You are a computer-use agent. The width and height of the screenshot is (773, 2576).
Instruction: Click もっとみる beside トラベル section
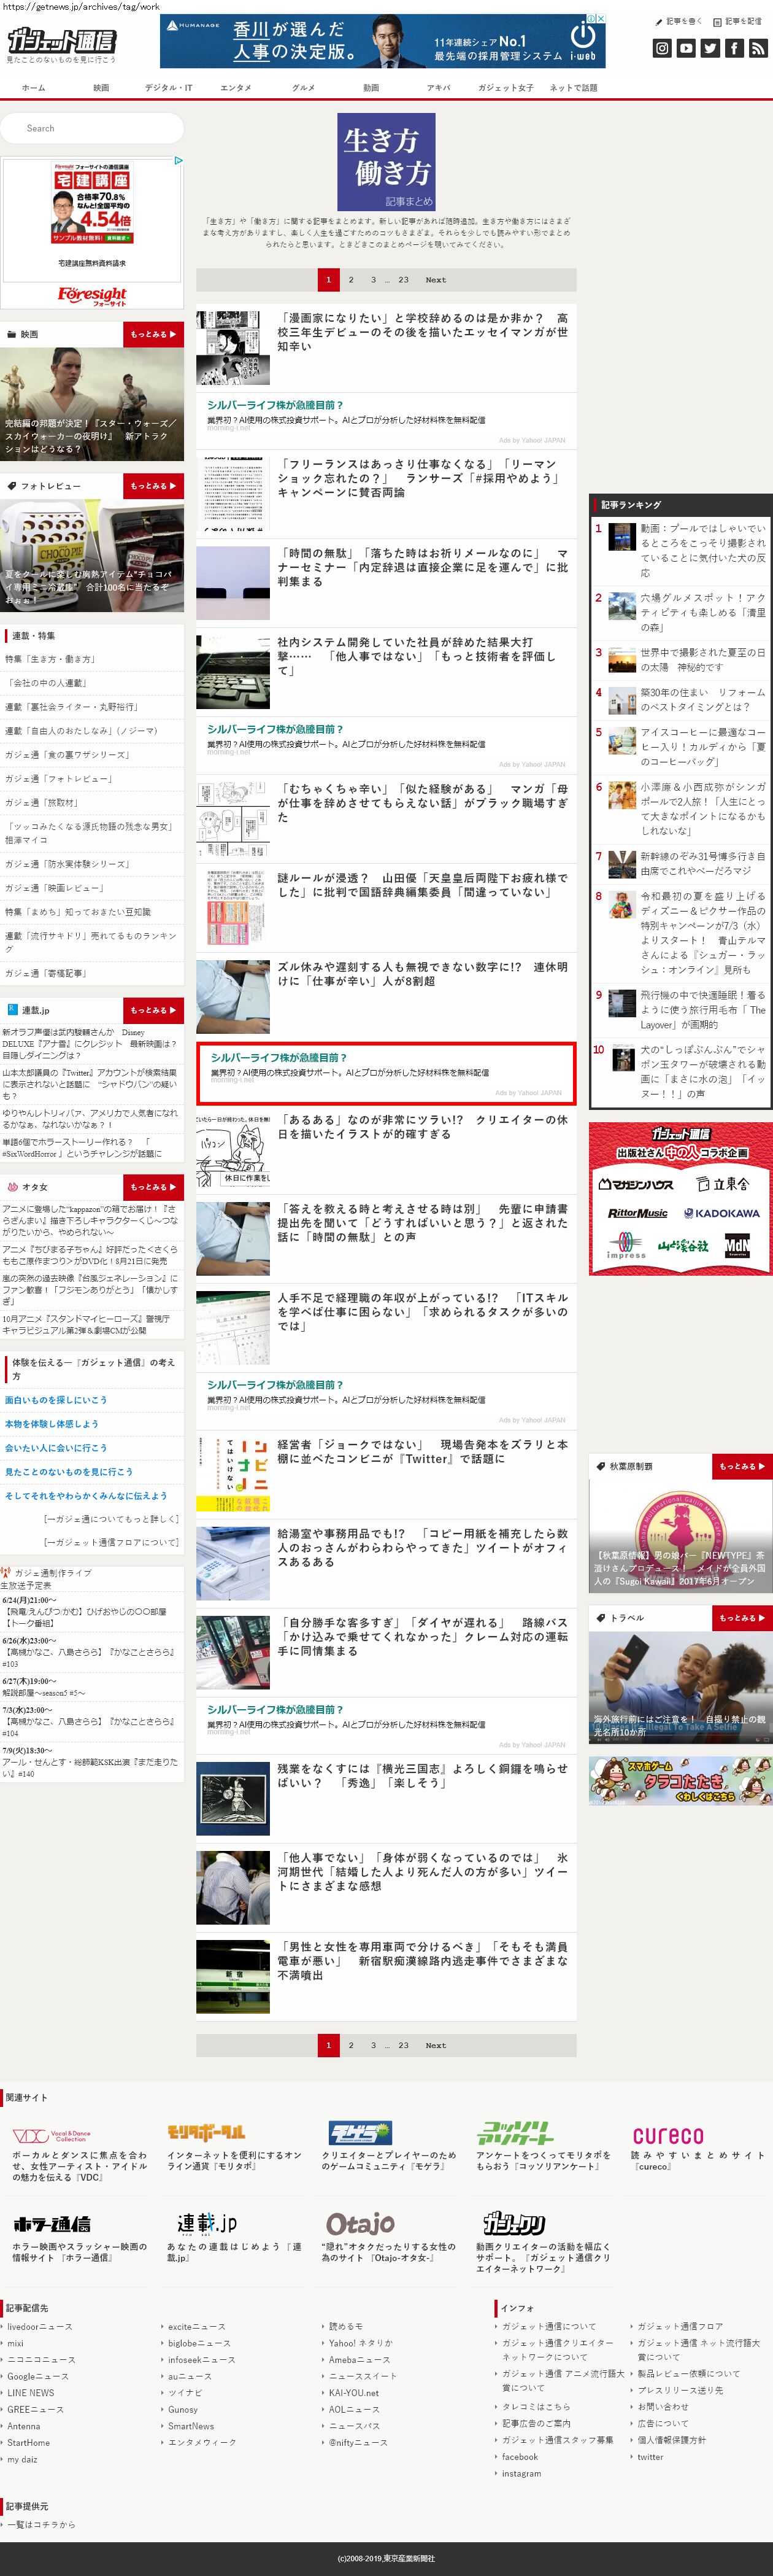742,1618
